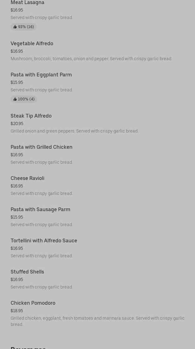The width and height of the screenshot is (195, 349).
Task: Open the Cheese Ravioli item
Action: pos(27,178)
